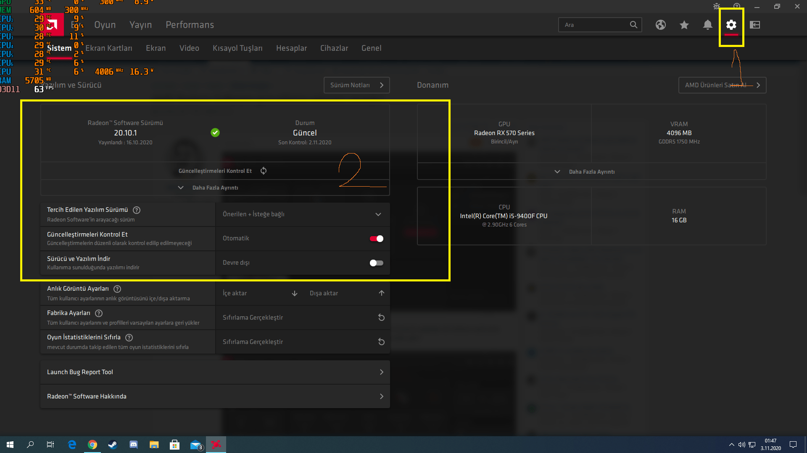Click the favorites star icon
Image resolution: width=807 pixels, height=453 pixels.
tap(684, 25)
